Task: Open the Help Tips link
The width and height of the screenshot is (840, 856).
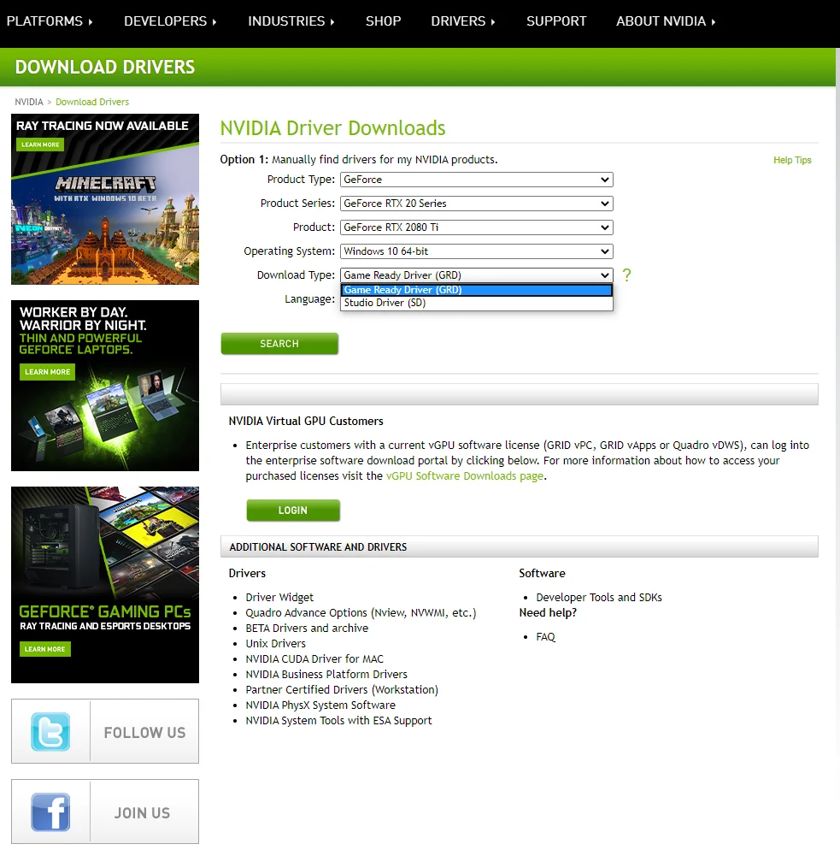Action: 792,160
